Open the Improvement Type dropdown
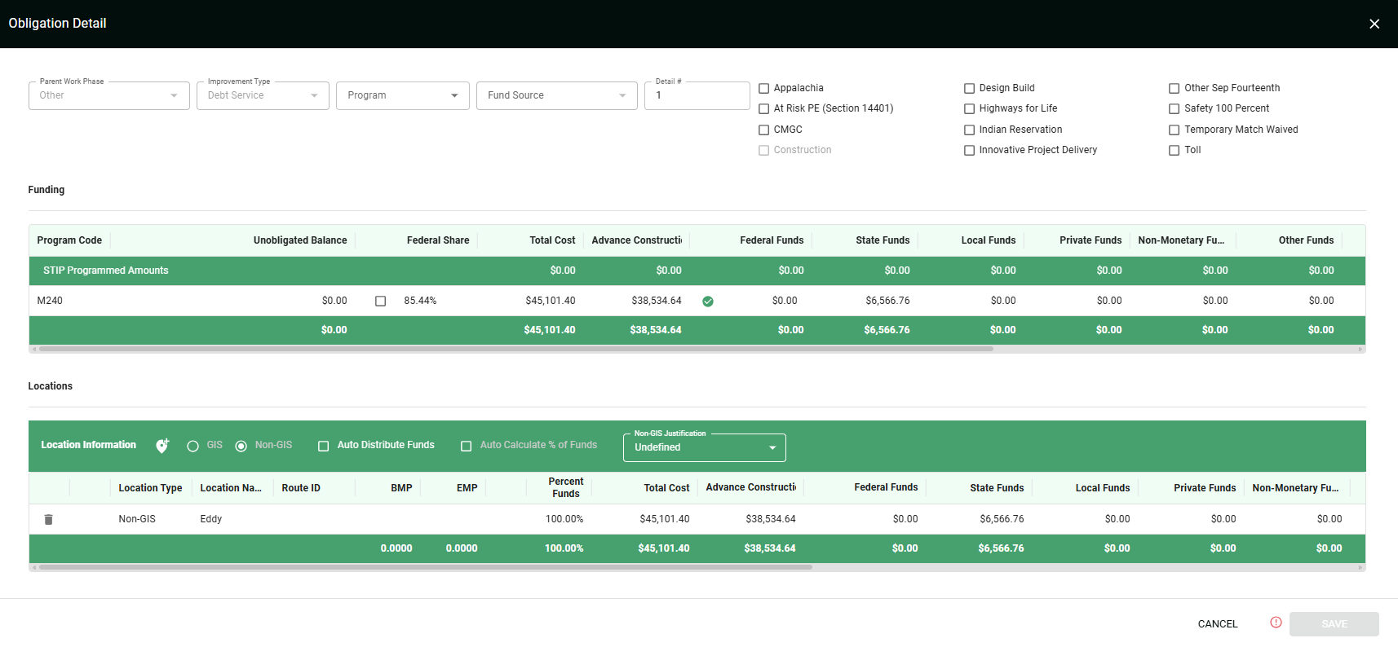The width and height of the screenshot is (1398, 647). point(263,95)
